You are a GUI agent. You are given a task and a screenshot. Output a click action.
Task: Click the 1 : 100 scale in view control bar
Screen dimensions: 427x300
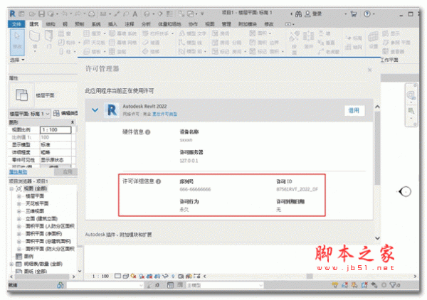coord(100,277)
